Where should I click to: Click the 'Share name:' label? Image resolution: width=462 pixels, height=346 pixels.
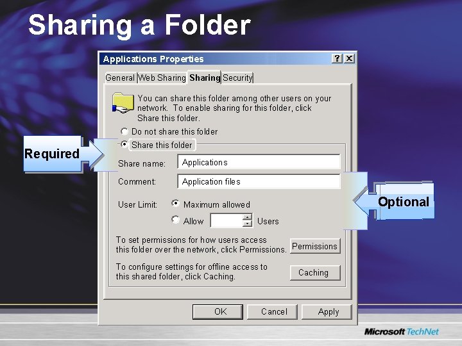[142, 163]
